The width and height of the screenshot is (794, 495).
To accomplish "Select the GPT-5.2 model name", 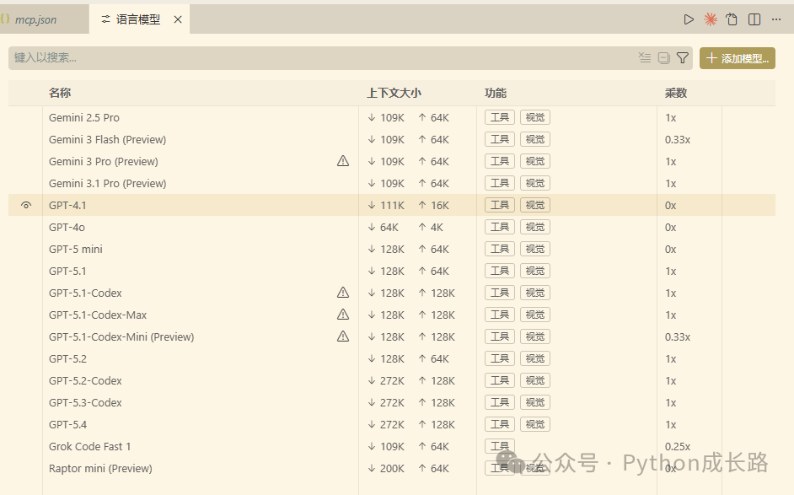I will [67, 358].
